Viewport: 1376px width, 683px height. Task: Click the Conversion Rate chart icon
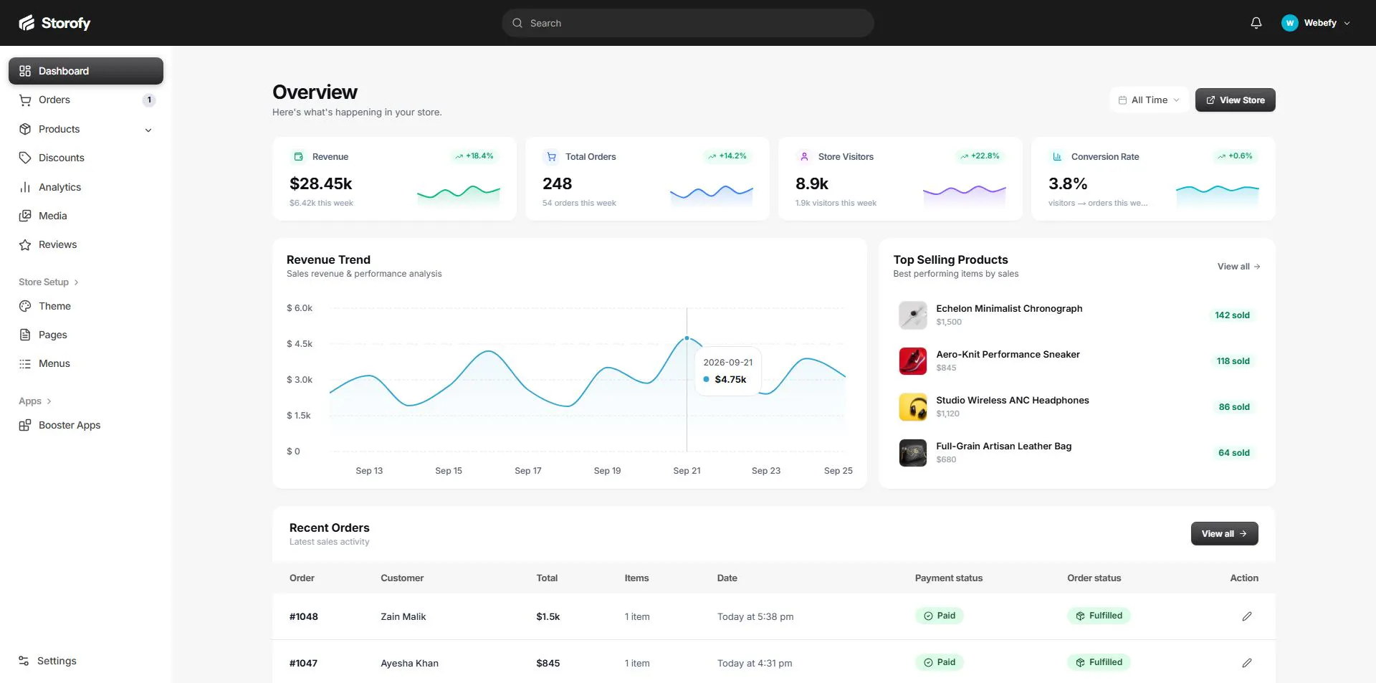(x=1057, y=156)
